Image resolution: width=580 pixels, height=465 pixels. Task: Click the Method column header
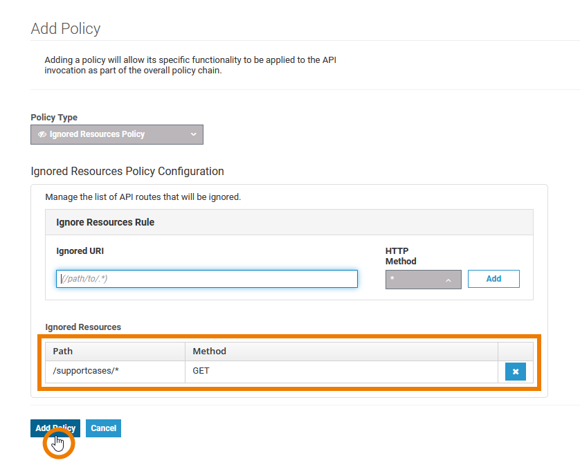(209, 351)
